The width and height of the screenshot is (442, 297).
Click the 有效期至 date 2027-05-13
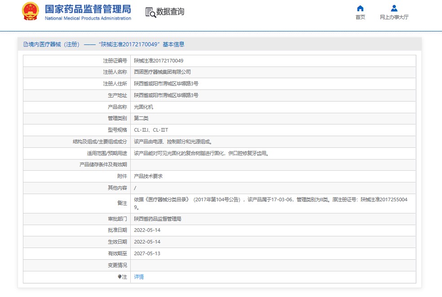pos(147,253)
